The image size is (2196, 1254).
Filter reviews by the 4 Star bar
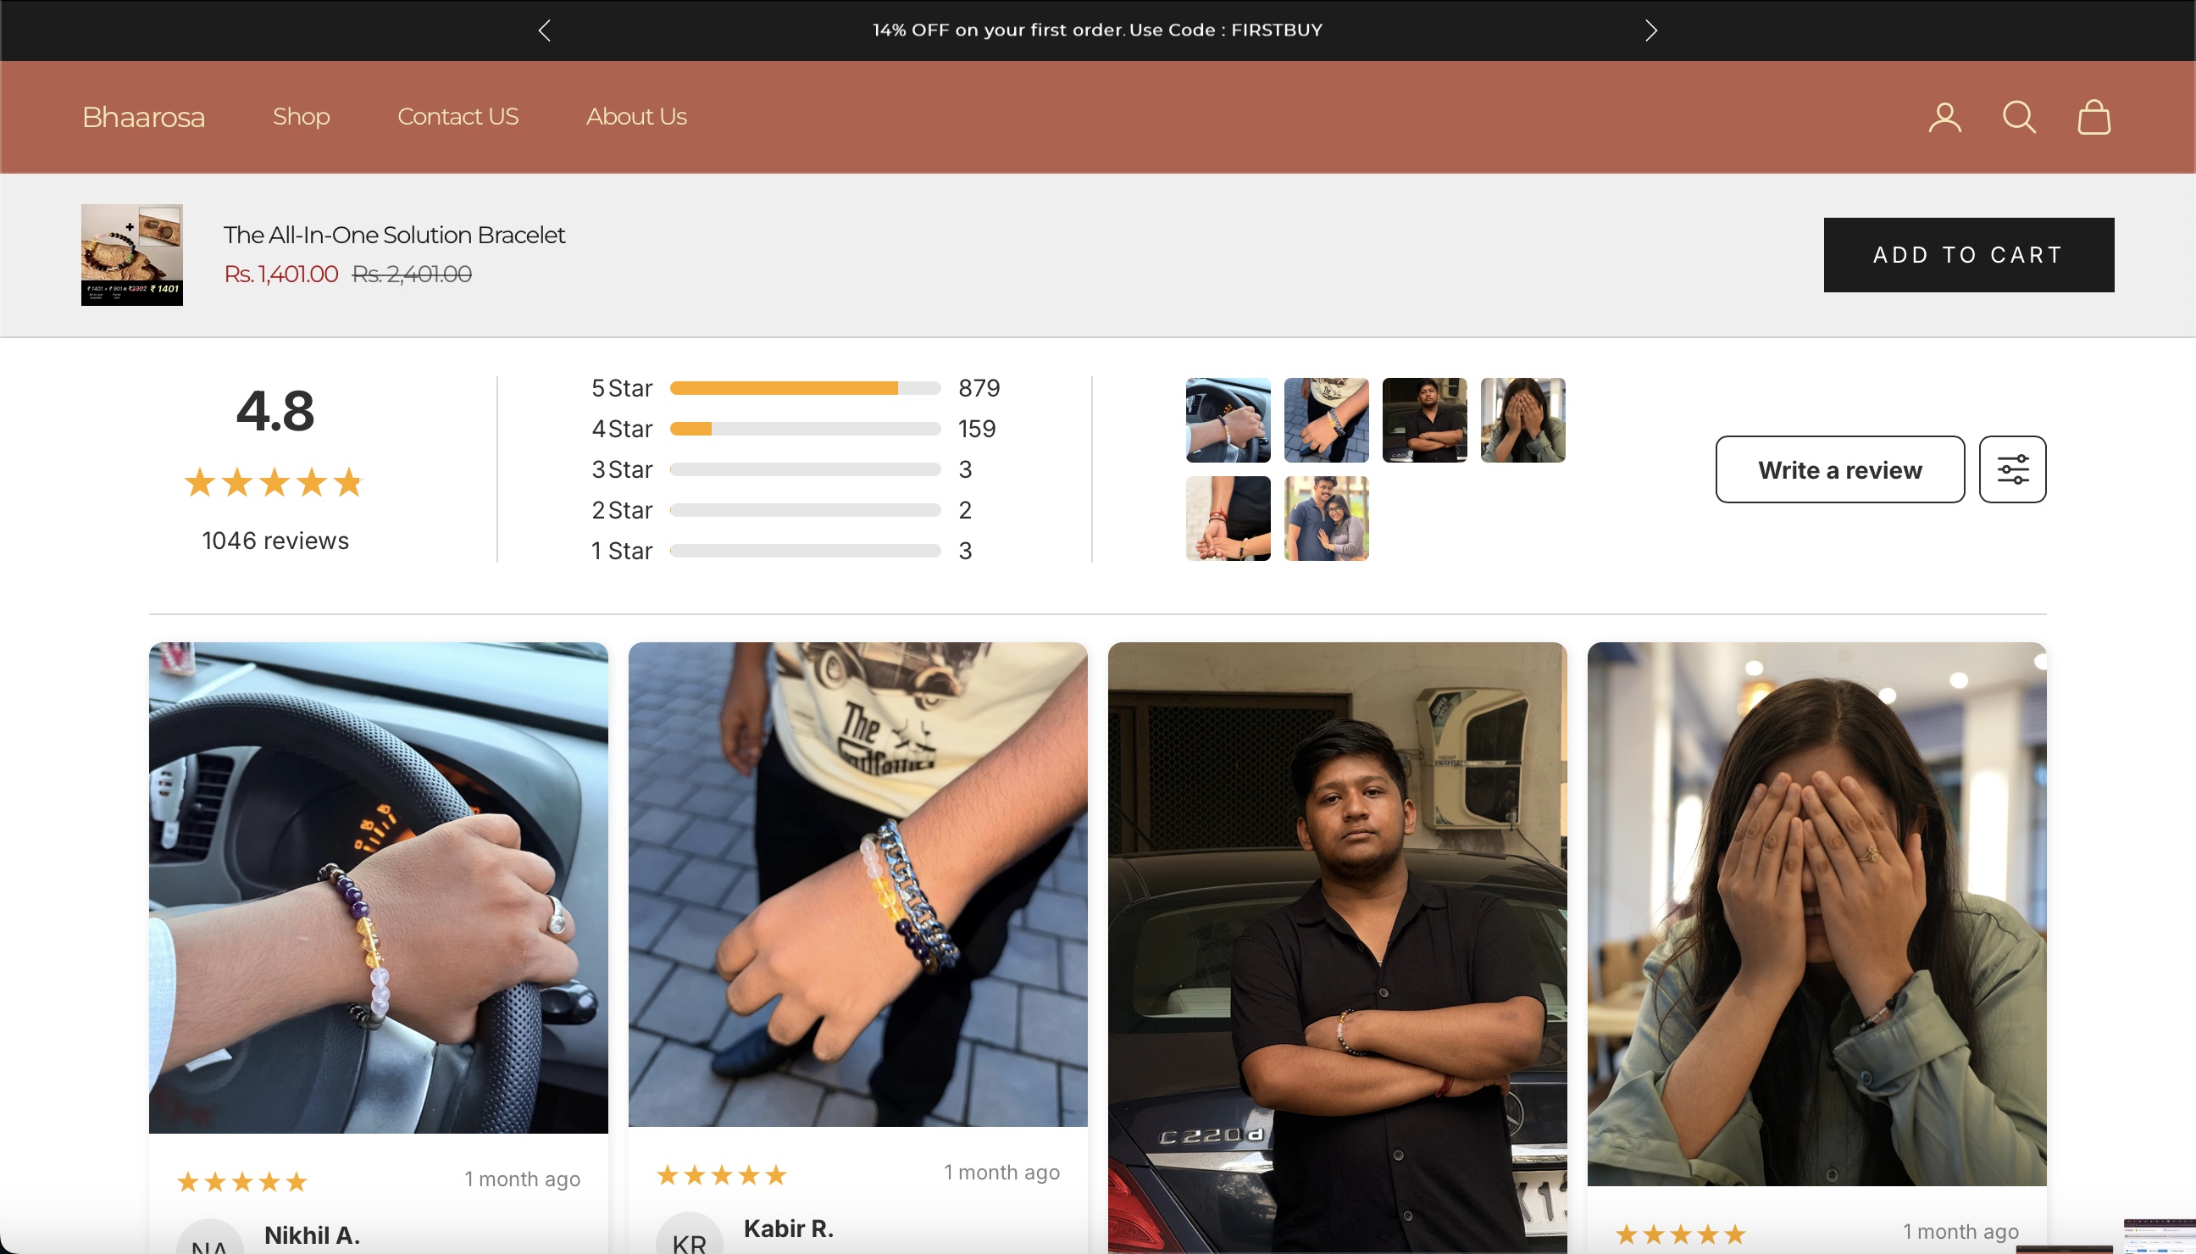coord(804,429)
